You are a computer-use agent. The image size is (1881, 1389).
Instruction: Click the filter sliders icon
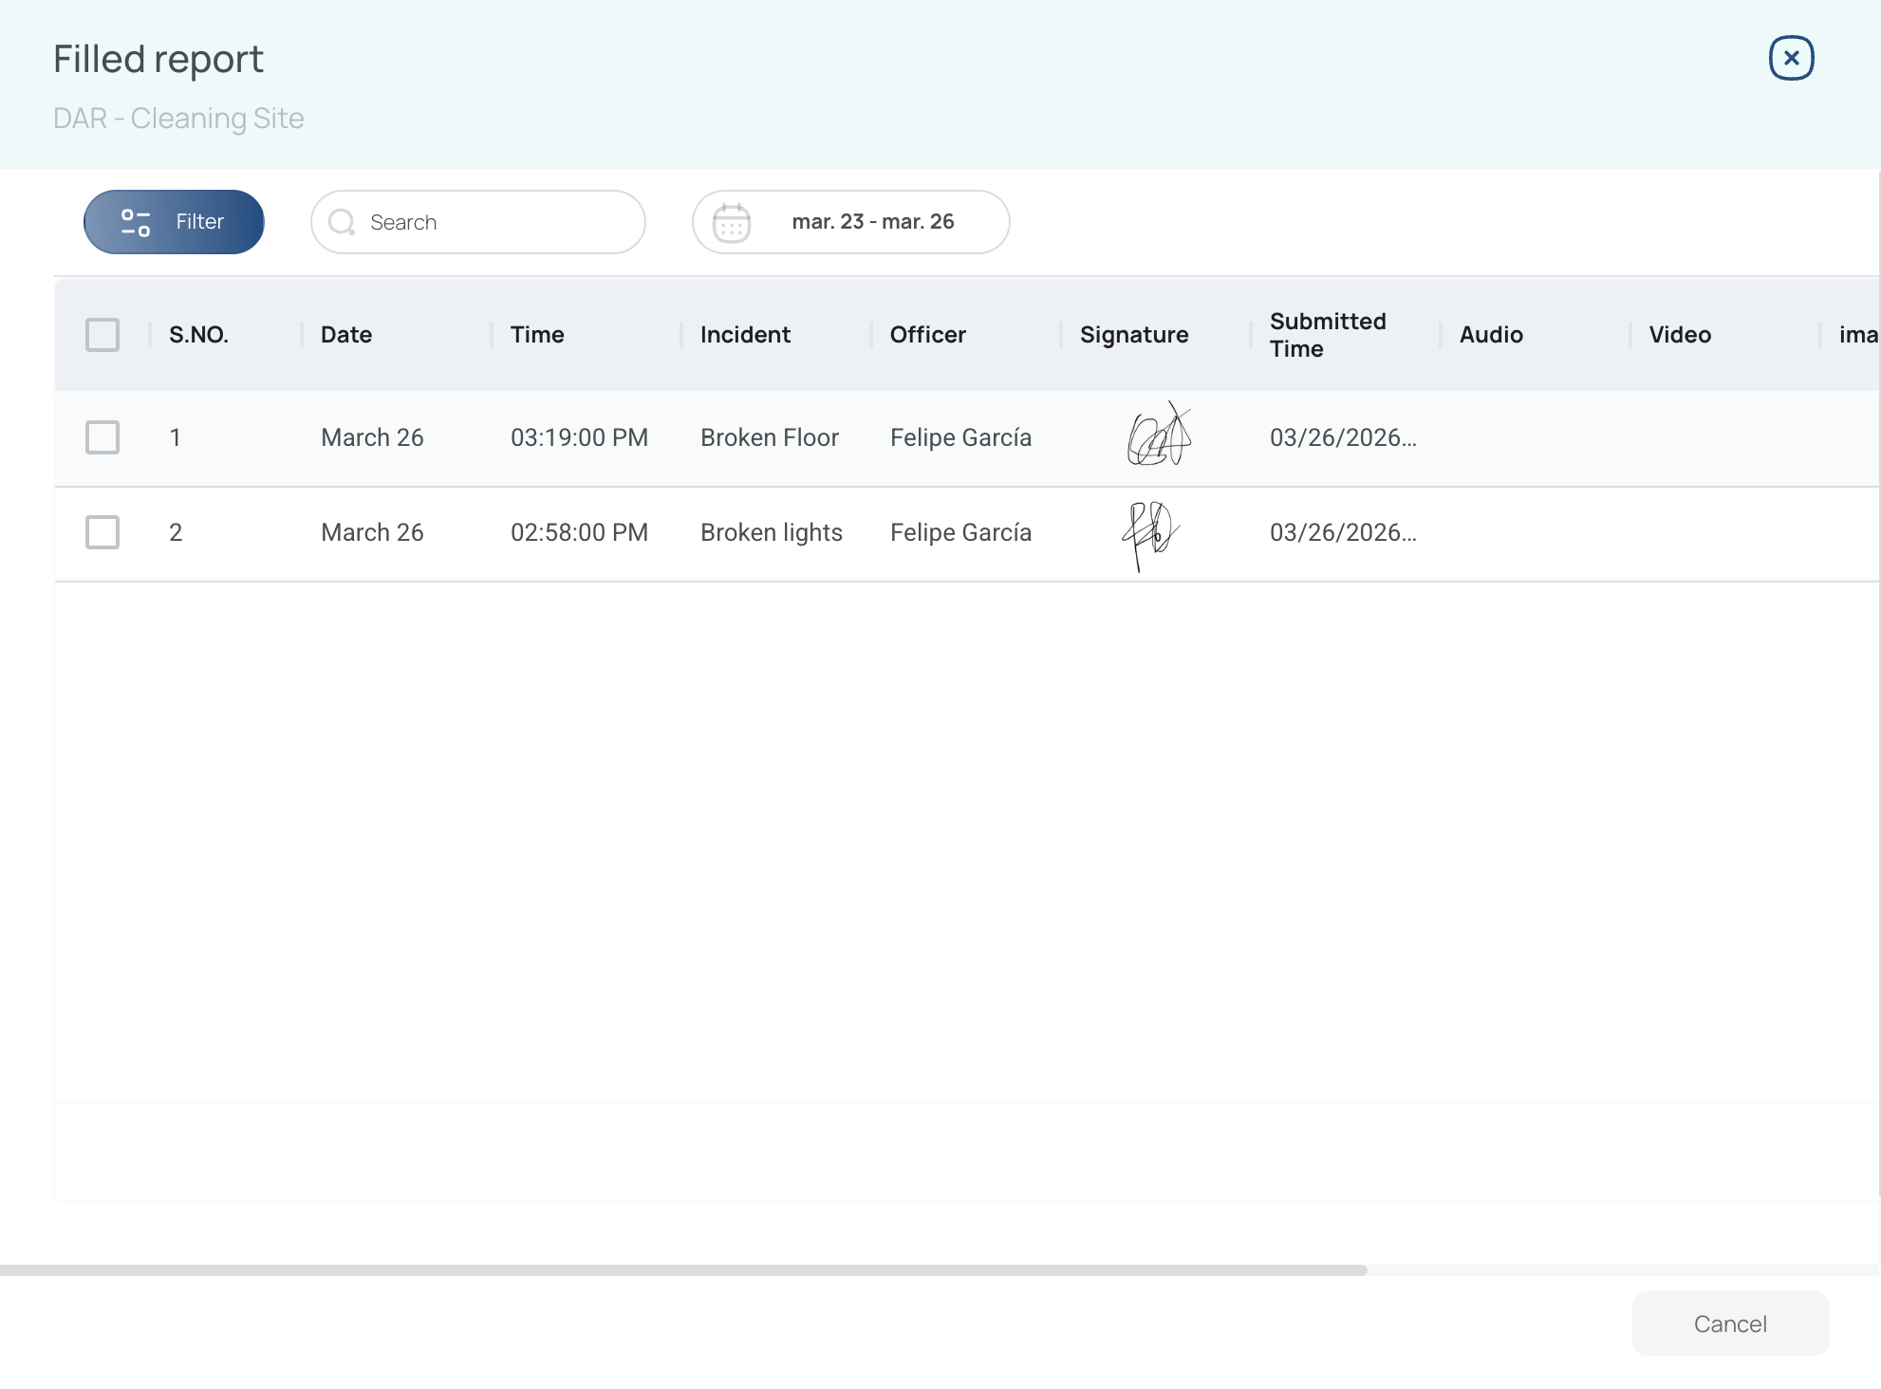tap(136, 222)
